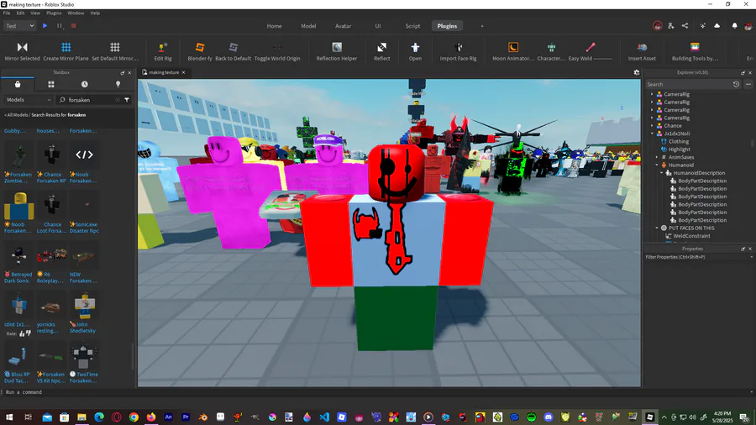Click Explorer search history icon
The height and width of the screenshot is (425, 756).
(x=736, y=84)
